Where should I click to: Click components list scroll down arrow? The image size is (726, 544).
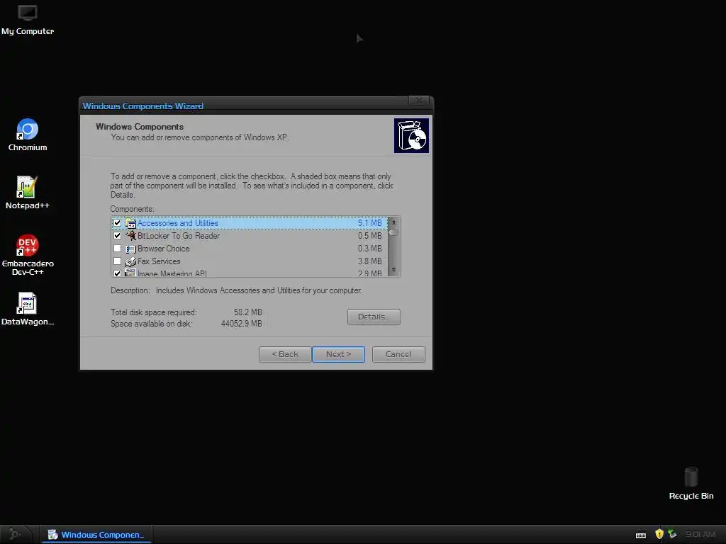[393, 270]
